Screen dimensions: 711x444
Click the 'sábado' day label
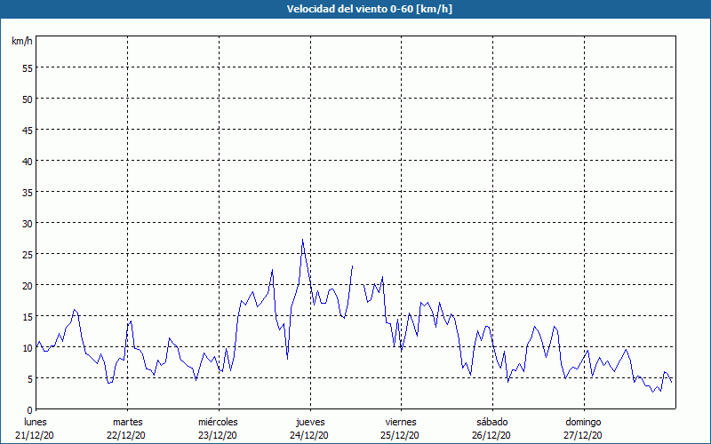(x=492, y=422)
